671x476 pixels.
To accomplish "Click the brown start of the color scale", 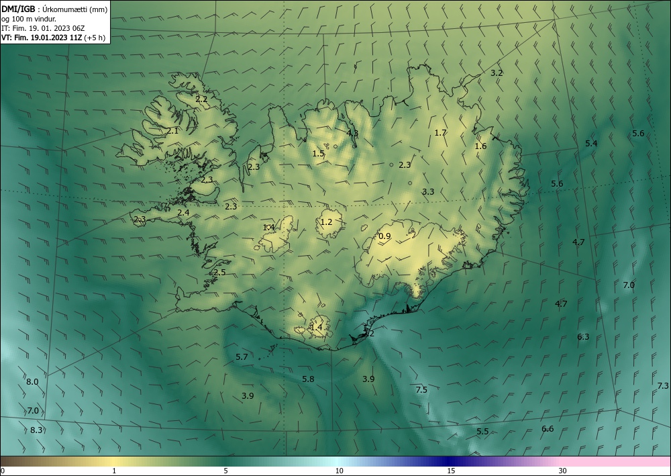I will pyautogui.click(x=13, y=461).
